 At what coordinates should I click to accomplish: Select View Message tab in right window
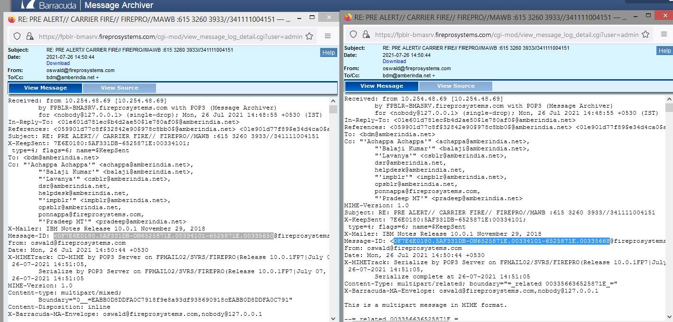pyautogui.click(x=382, y=86)
